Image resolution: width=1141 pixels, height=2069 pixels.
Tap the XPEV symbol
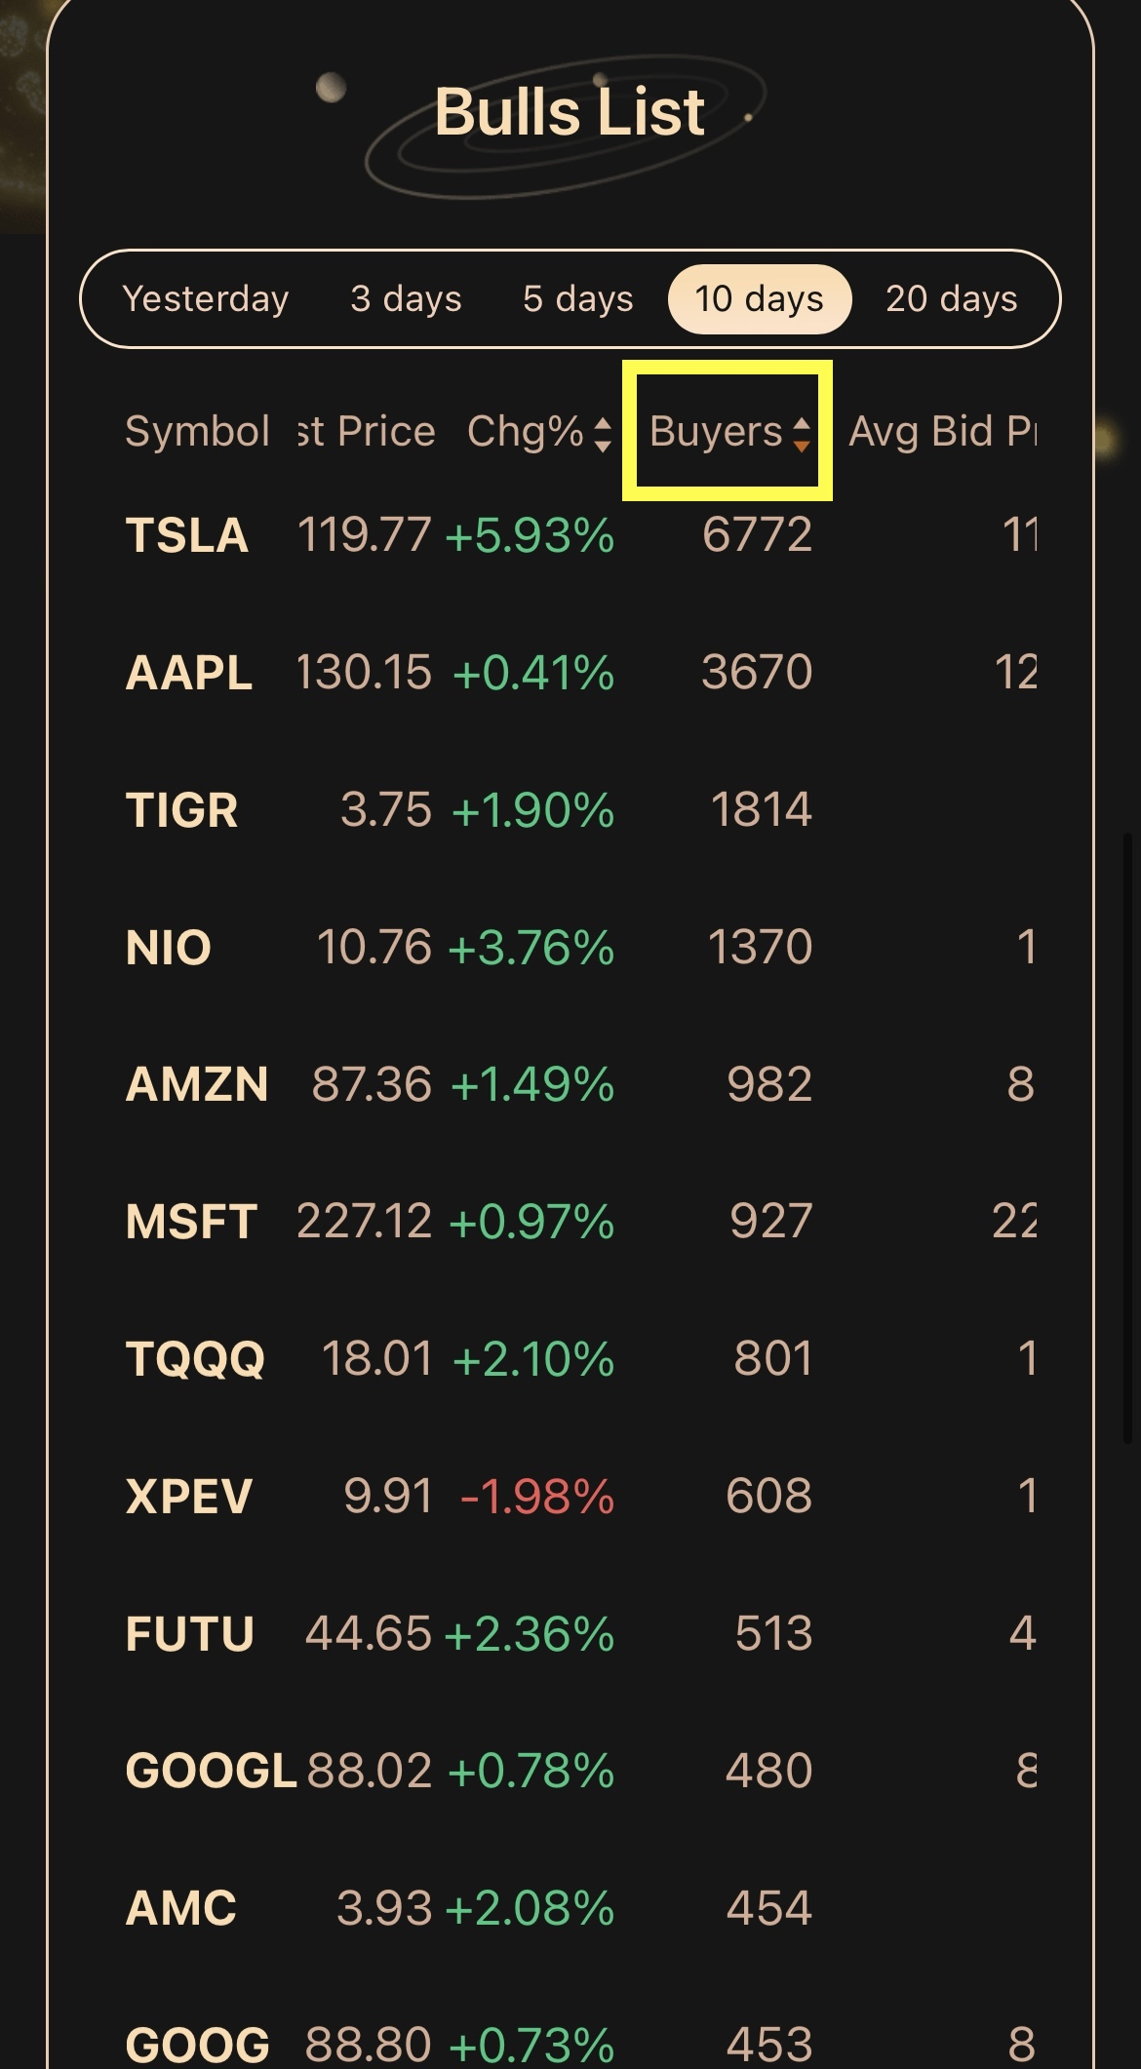[x=189, y=1497]
